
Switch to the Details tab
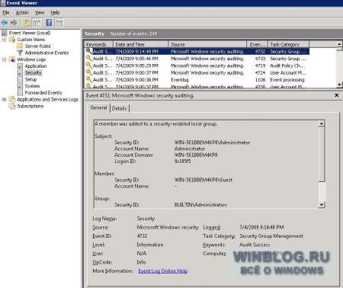(119, 108)
